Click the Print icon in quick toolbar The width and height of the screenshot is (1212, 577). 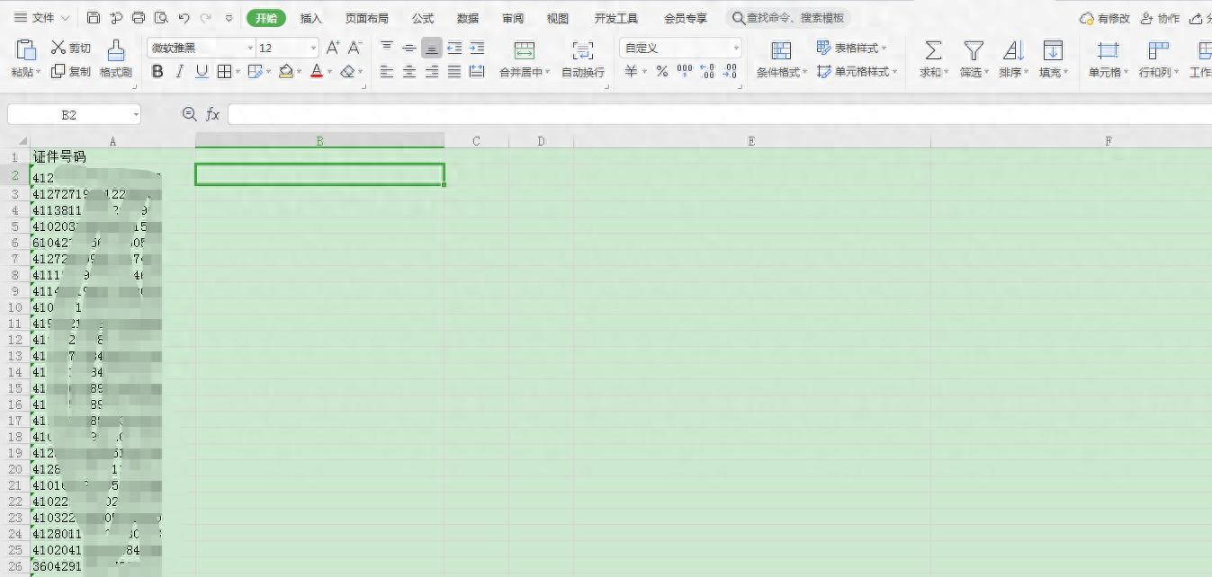pos(138,18)
